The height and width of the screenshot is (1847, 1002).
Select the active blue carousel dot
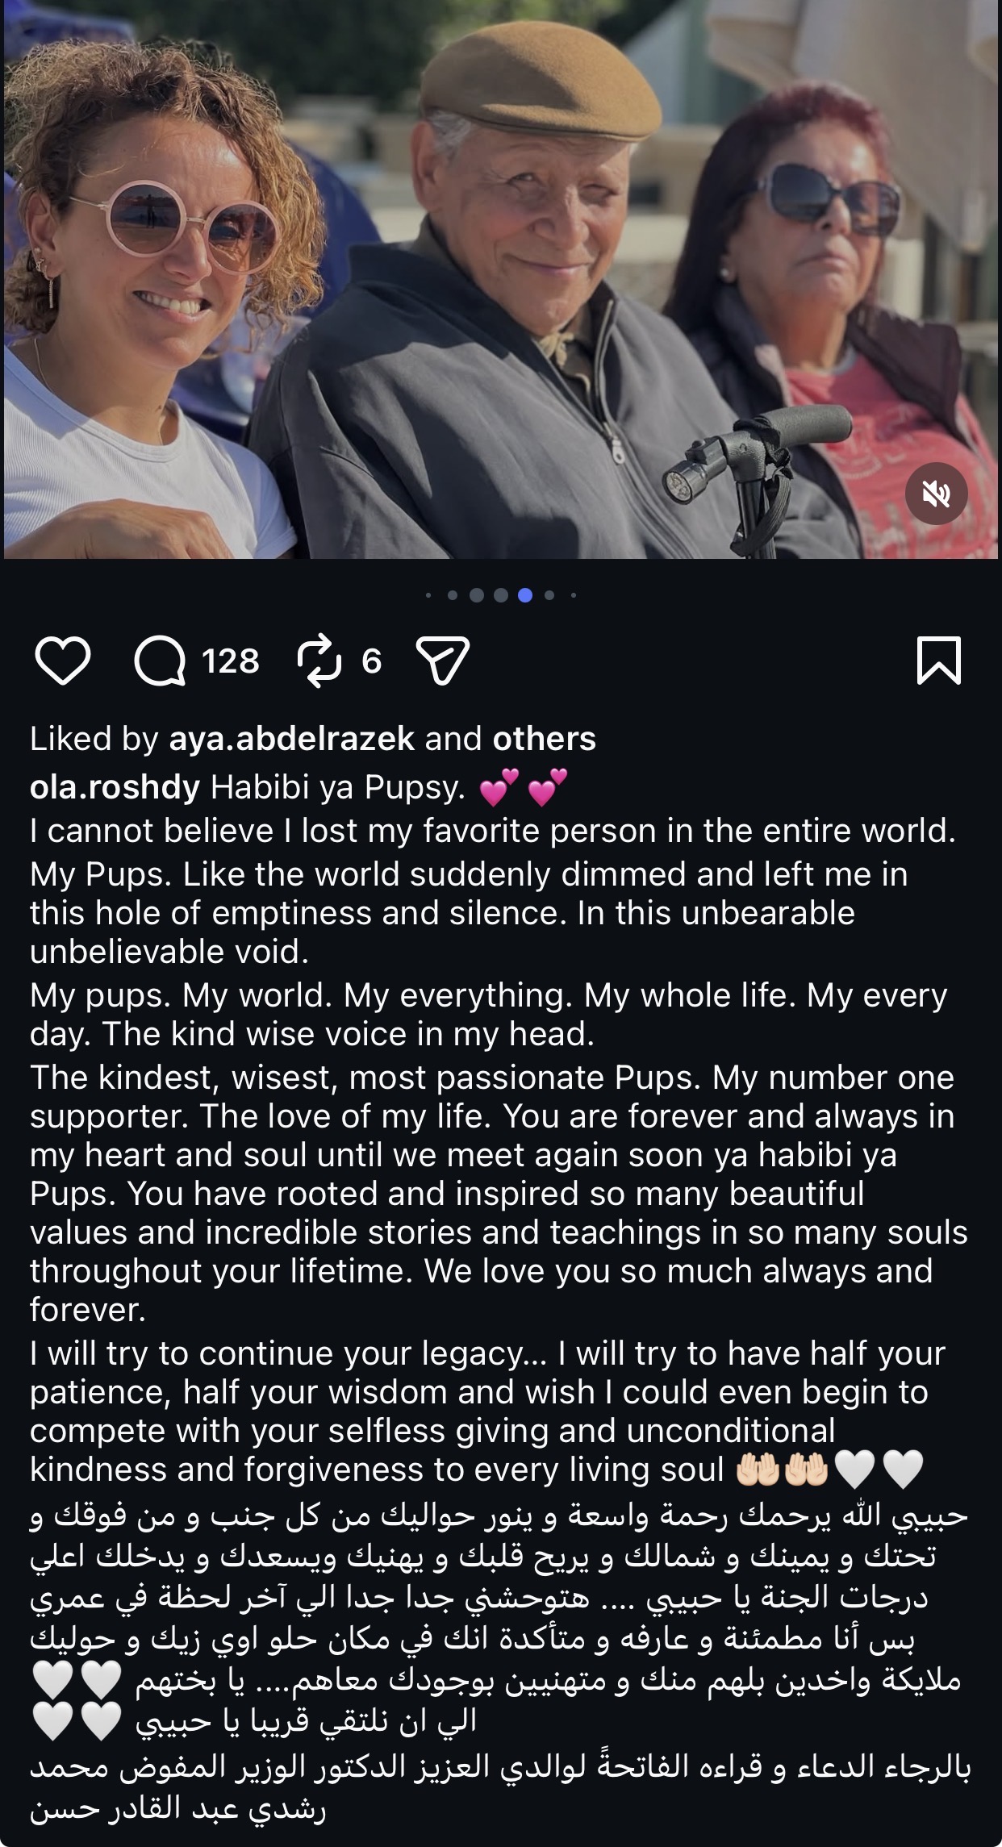pyautogui.click(x=525, y=595)
